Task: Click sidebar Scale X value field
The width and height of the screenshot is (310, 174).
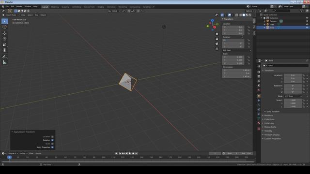Action: (233, 57)
